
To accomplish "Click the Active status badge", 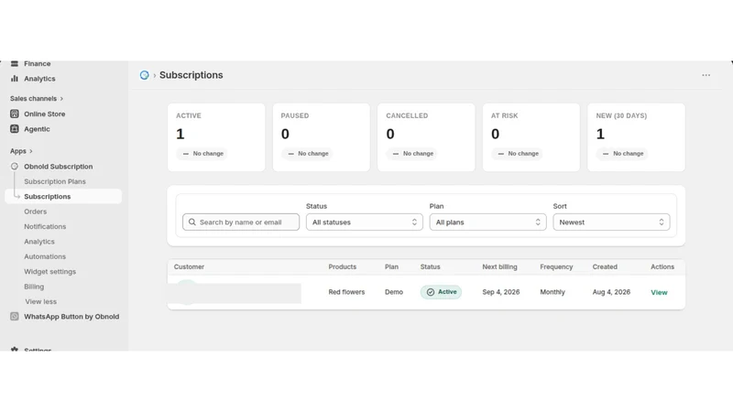I will coord(441,292).
